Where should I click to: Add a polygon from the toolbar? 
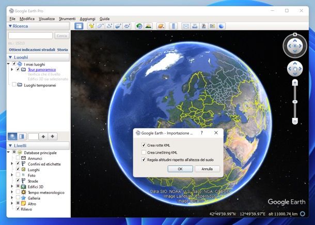tap(101, 26)
